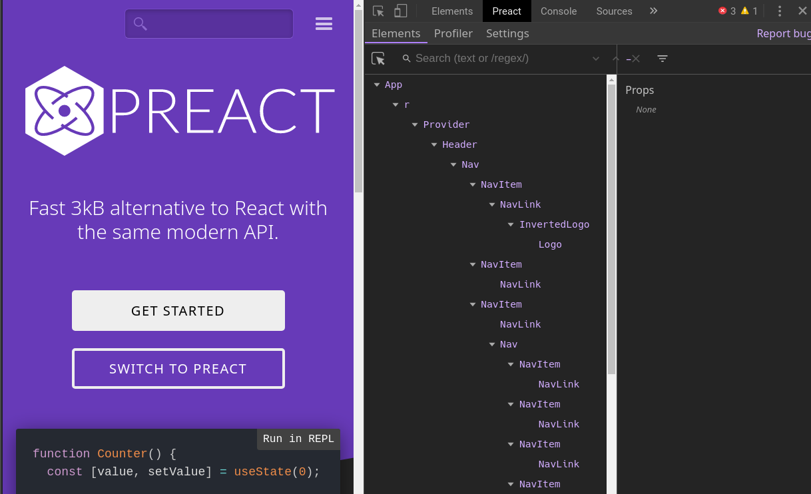The image size is (811, 494).
Task: Collapse the Header node arrow
Action: [x=434, y=144]
